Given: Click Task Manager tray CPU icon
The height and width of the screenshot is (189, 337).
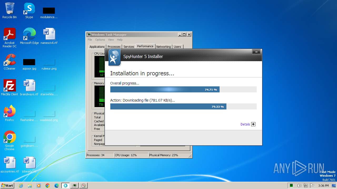Looking at the screenshot, I should click(x=291, y=186).
